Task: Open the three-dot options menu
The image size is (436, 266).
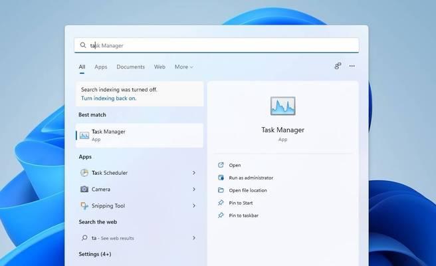Action: (352, 66)
